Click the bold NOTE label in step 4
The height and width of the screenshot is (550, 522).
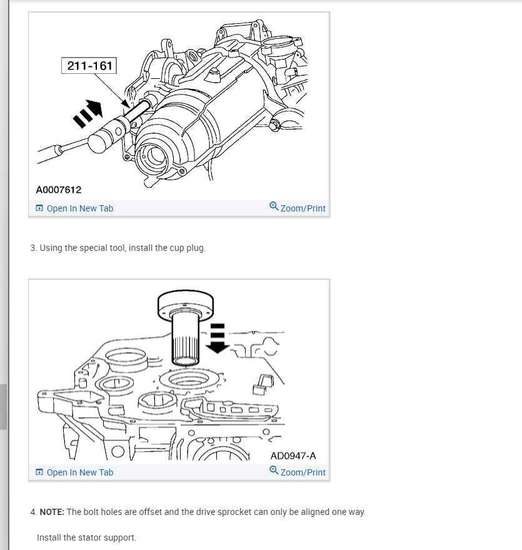[52, 512]
